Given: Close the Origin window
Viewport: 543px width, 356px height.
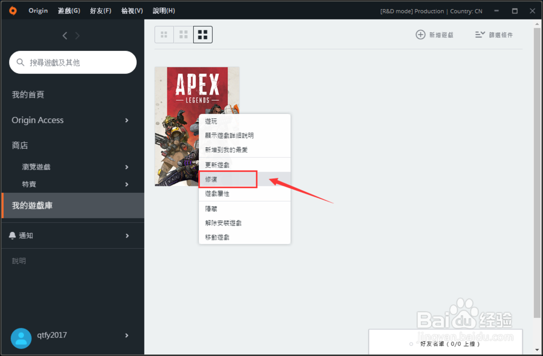Looking at the screenshot, I should (532, 11).
